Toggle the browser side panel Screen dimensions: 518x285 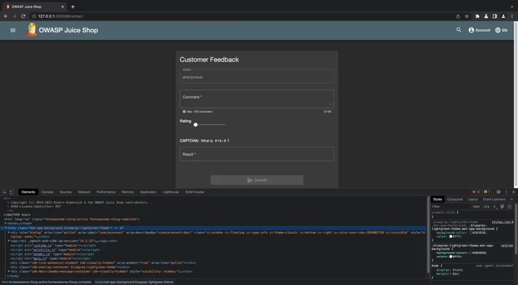495,16
